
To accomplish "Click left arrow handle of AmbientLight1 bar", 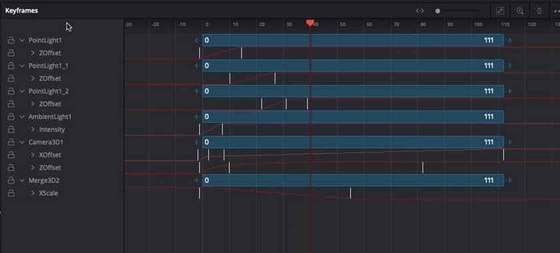I will [x=196, y=117].
